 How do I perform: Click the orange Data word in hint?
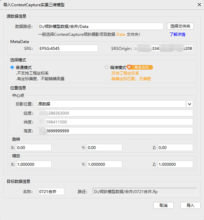(121, 34)
